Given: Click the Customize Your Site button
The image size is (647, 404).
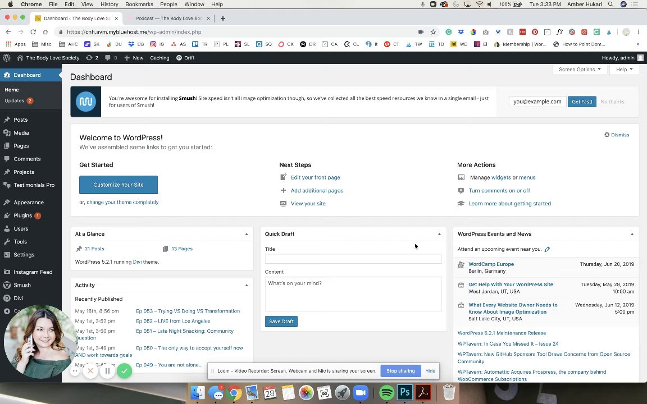Looking at the screenshot, I should click(x=119, y=185).
